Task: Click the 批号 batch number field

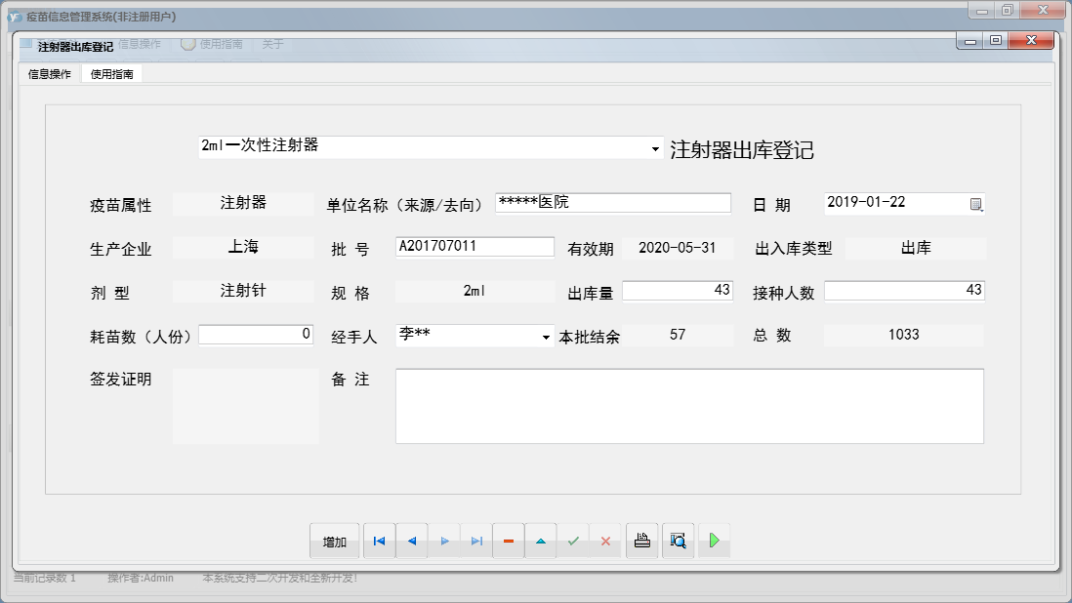Action: click(474, 247)
